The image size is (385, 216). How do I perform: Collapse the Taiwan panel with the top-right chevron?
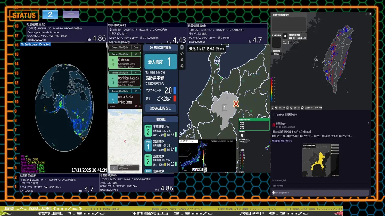[370, 14]
